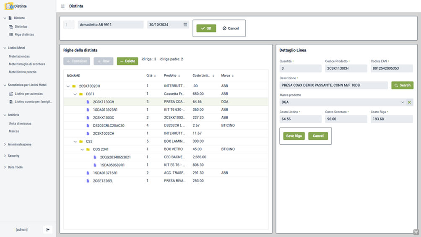The image size is (421, 237).
Task: Click the logout icon next to admin
Action: [47, 229]
